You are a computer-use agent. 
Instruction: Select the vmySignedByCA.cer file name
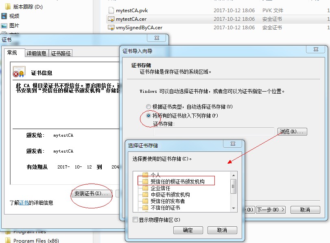point(139,28)
